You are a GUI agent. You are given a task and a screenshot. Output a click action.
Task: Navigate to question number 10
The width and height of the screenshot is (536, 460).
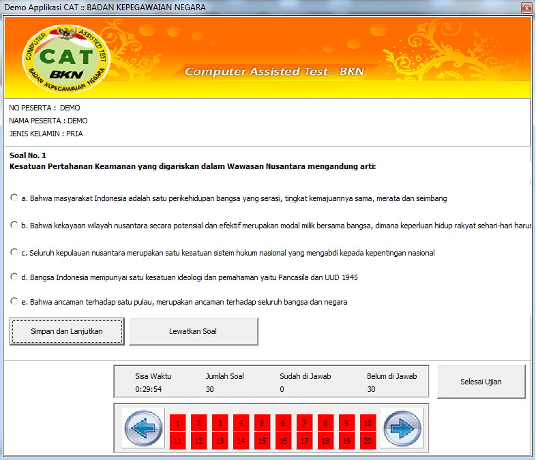pos(368,423)
